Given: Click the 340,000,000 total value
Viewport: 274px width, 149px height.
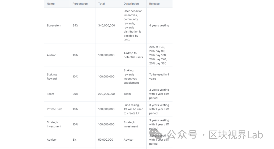Looking at the screenshot, I should click(x=106, y=25).
